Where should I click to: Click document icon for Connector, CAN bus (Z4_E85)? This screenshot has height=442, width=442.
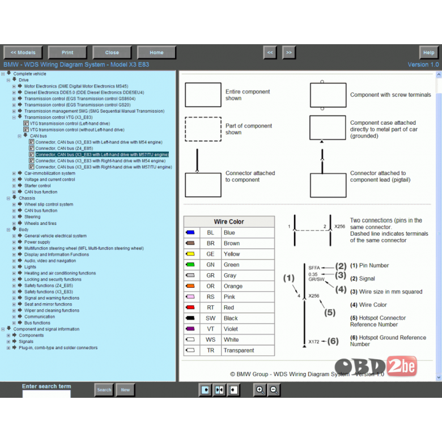(x=32, y=148)
